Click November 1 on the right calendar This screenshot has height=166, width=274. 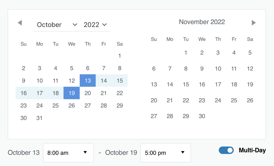coord(186,53)
